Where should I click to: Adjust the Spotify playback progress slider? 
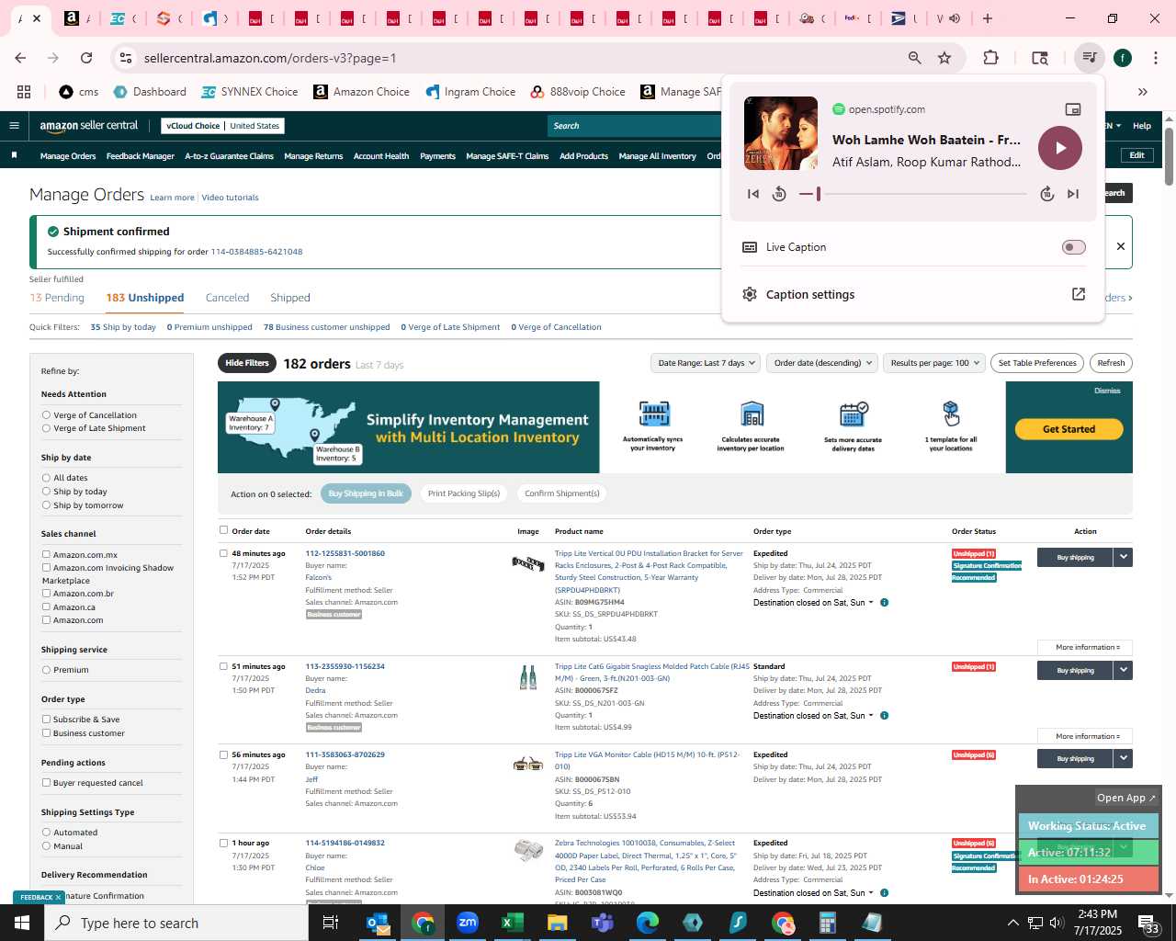[x=913, y=194]
